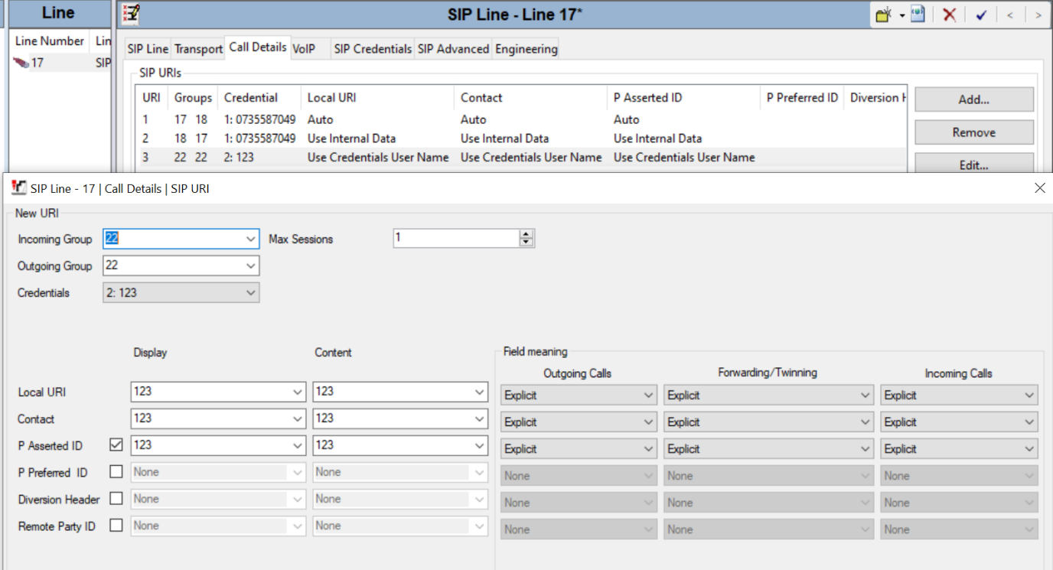Image resolution: width=1053 pixels, height=570 pixels.
Task: Click the line 17 trunk icon in Line list
Action: [x=21, y=63]
